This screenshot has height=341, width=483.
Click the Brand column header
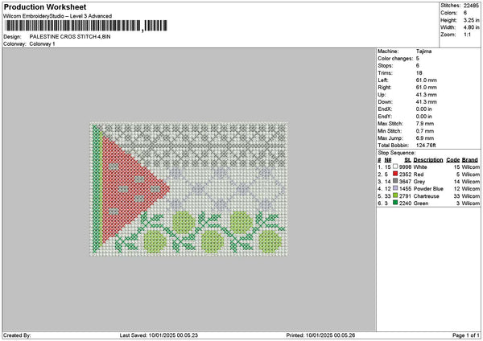(470, 160)
